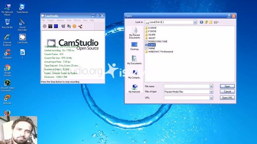
Task: Select the MOBILE RING TUNE item
Action: click(156, 42)
